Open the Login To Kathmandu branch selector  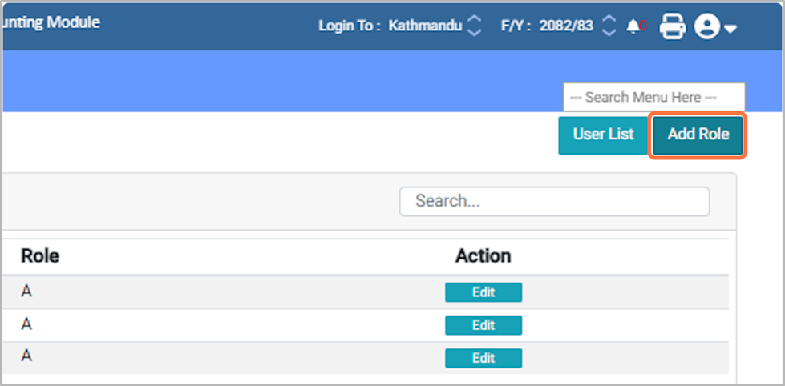pos(425,26)
